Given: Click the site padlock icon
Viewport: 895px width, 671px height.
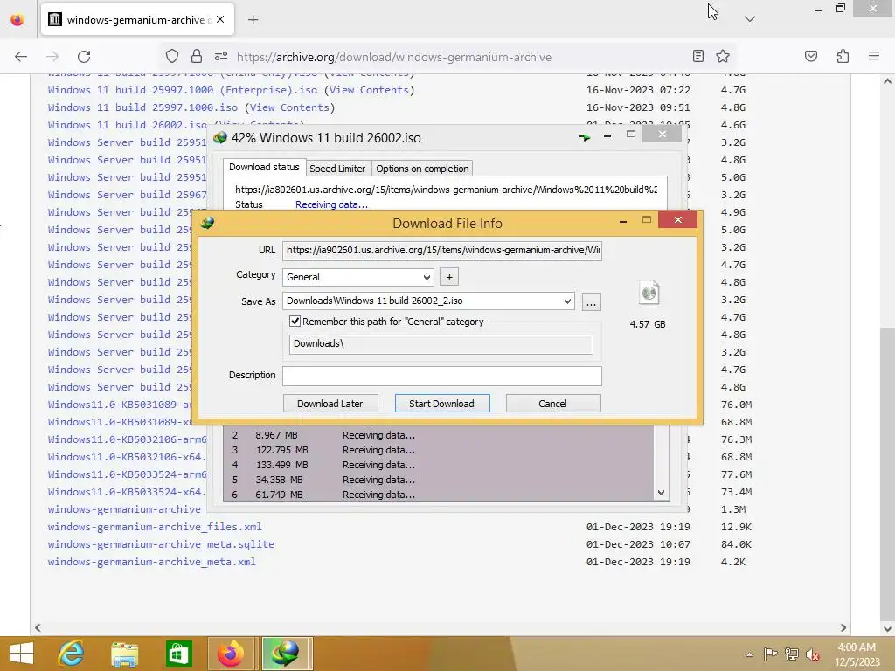Looking at the screenshot, I should [197, 56].
